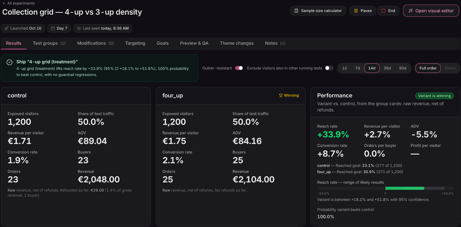Screen dimensions: 461x227
Task: Go back to All experiments
Action: coord(19,3)
